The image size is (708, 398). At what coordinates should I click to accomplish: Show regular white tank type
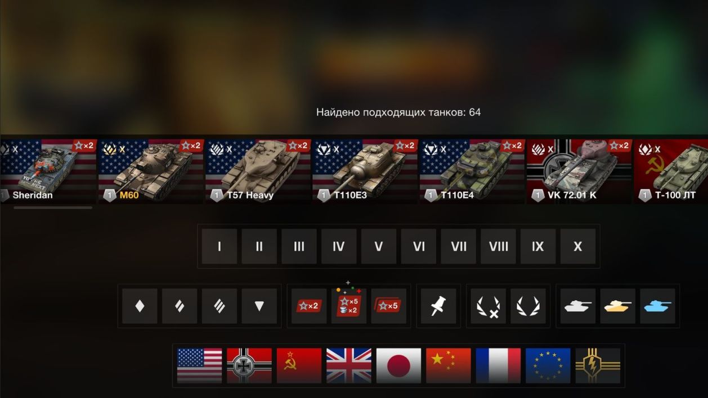point(578,306)
